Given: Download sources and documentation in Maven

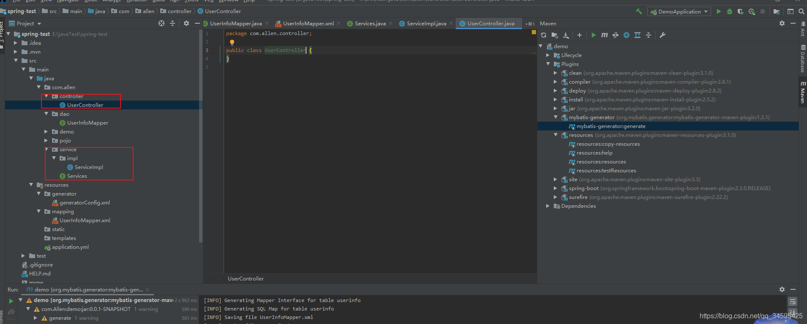Looking at the screenshot, I should (566, 35).
